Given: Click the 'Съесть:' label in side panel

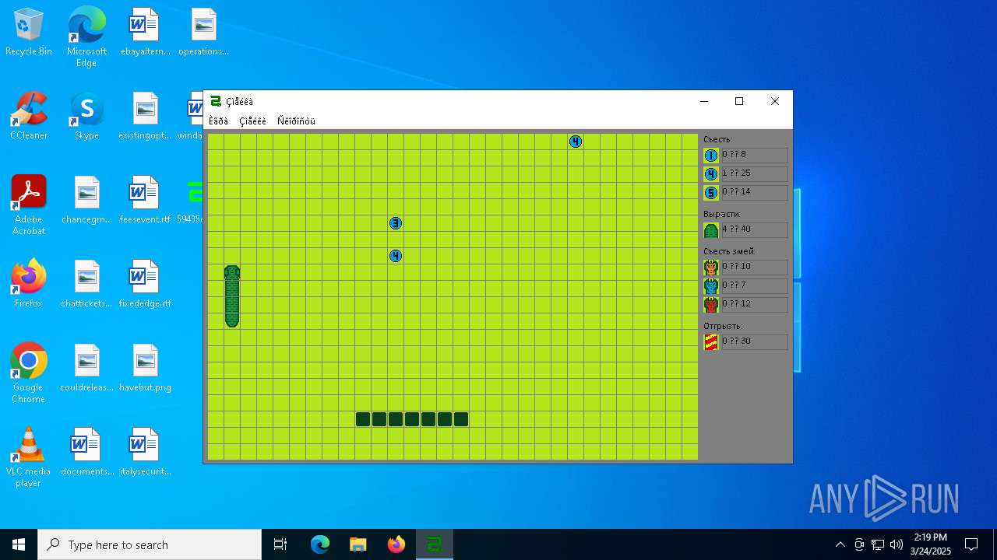Looking at the screenshot, I should [718, 139].
